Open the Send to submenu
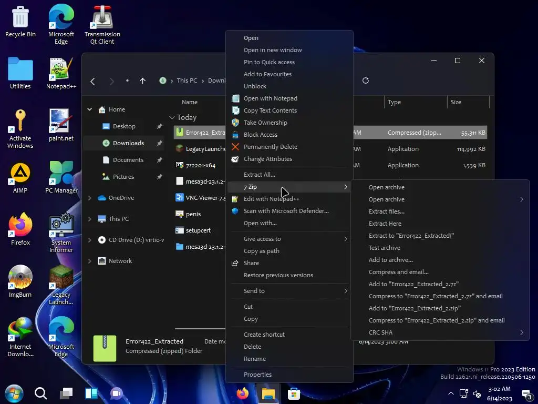 coord(289,291)
